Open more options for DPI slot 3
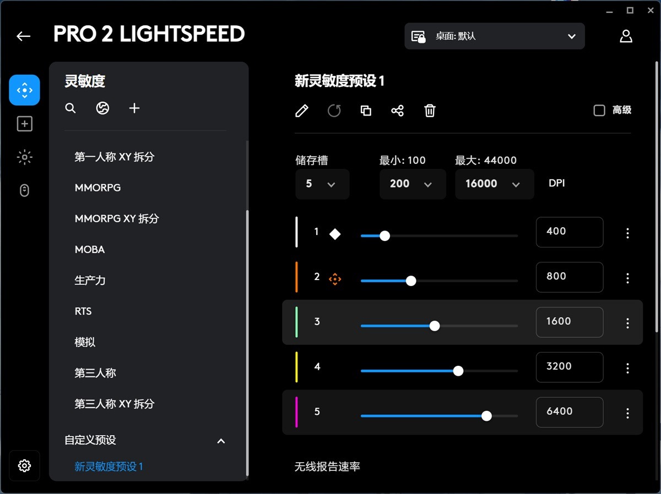 coord(627,323)
